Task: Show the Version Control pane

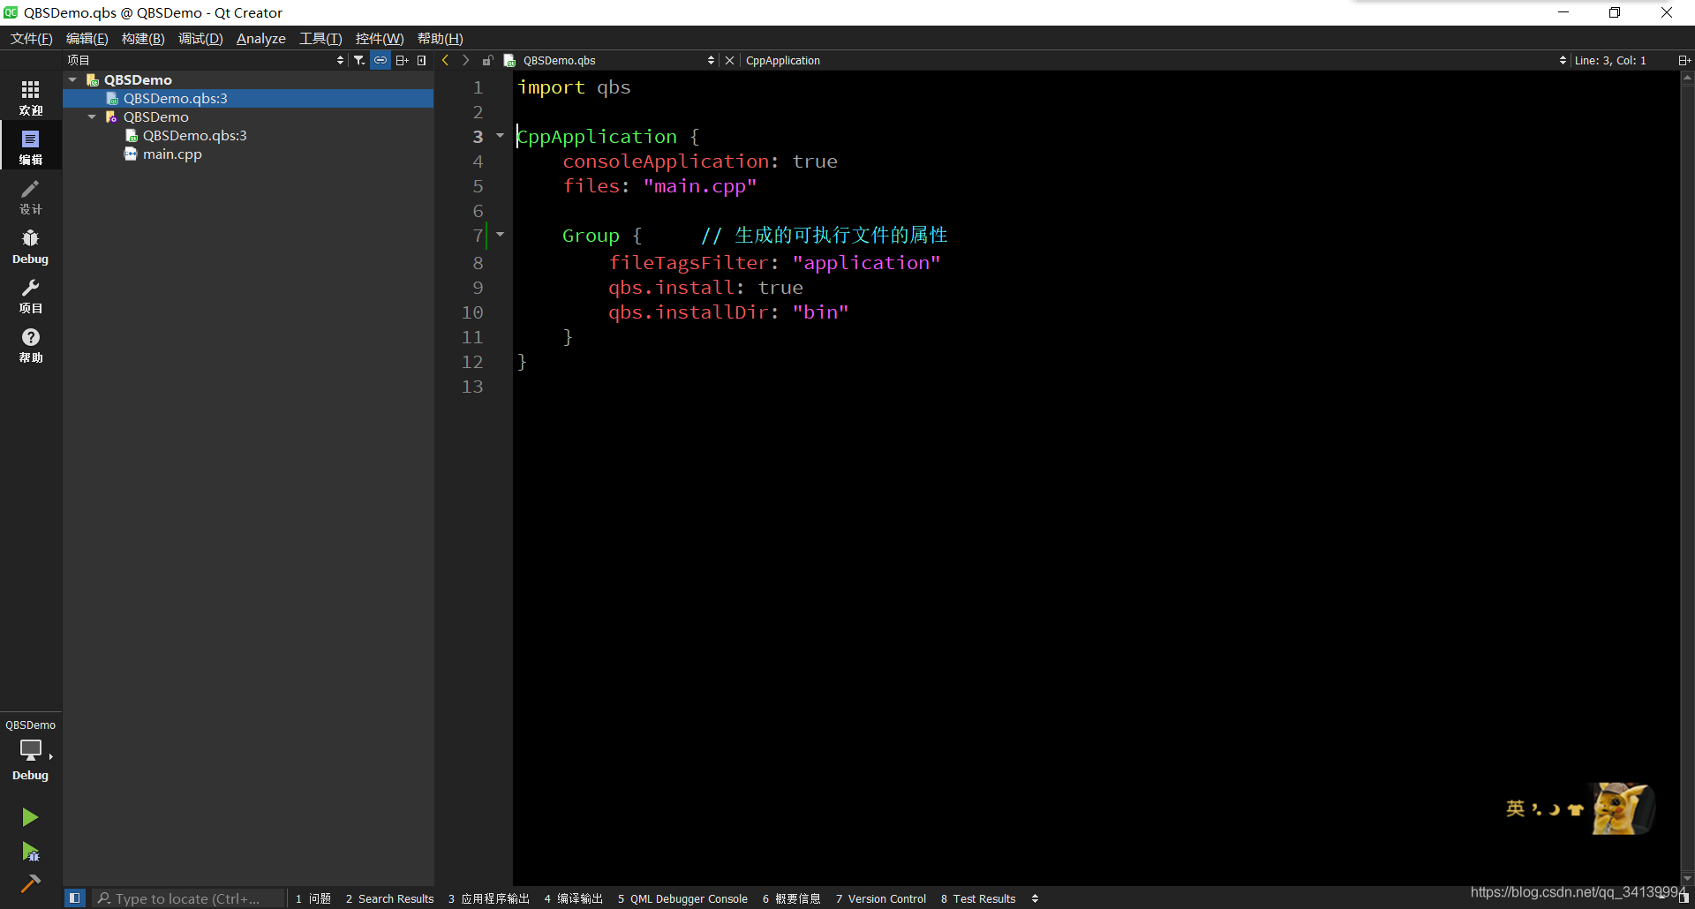Action: pyautogui.click(x=881, y=898)
